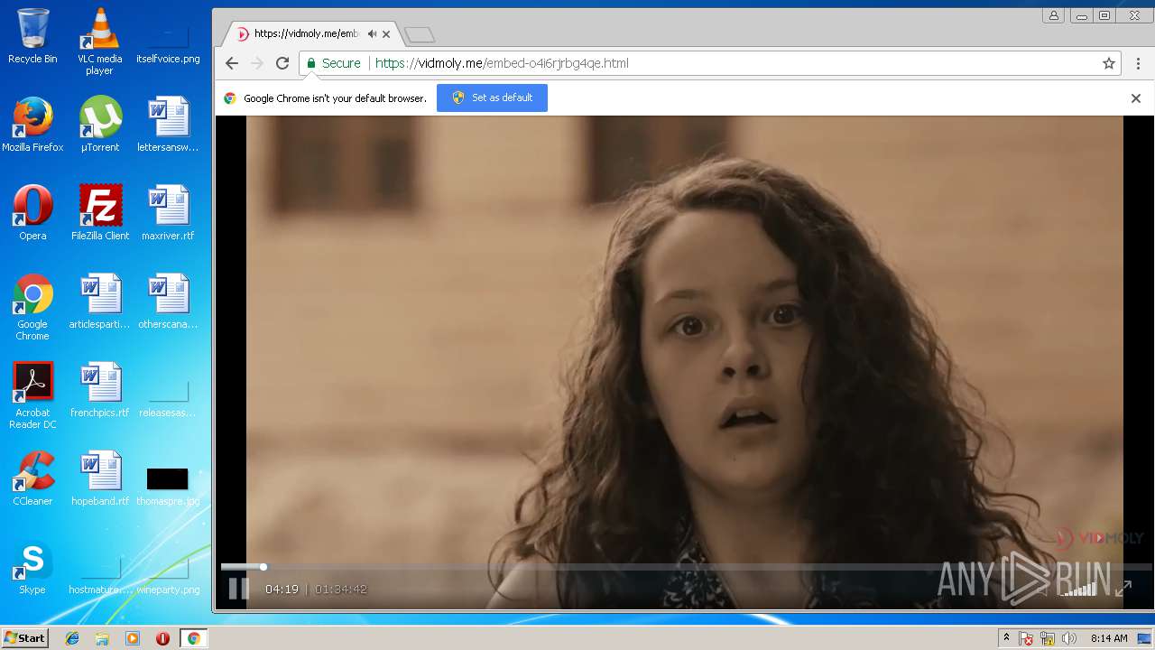The height and width of the screenshot is (650, 1155).
Task: Launch the FileZilla Client shortcut
Action: coord(99,213)
